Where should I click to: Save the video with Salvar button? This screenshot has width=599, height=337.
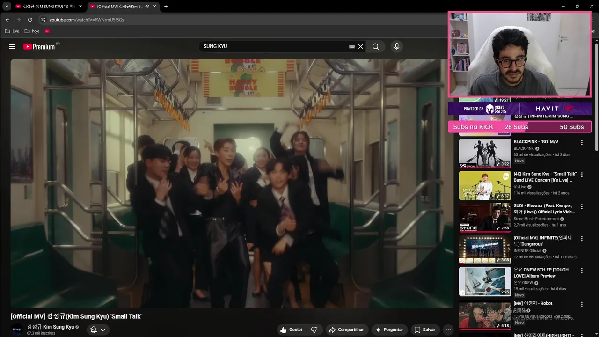[424, 330]
